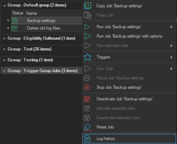Image resolution: width=177 pixels, height=144 pixels.
Task: Choose Run Job 'Backup settings' with options
Action: pos(129,36)
